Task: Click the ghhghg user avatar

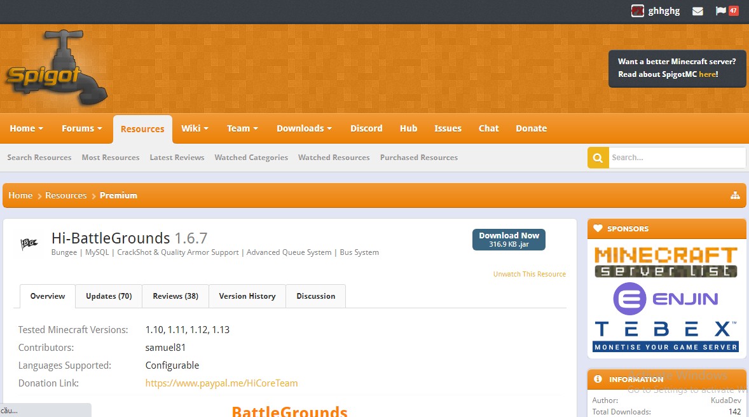Action: pos(637,11)
